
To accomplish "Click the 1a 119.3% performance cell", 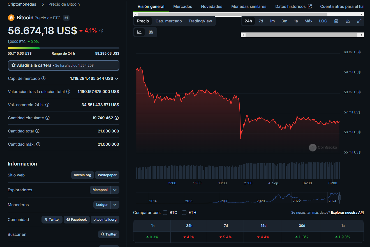I will click(x=343, y=237).
